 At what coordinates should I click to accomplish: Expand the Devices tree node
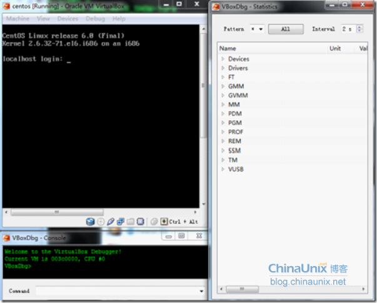(223, 59)
